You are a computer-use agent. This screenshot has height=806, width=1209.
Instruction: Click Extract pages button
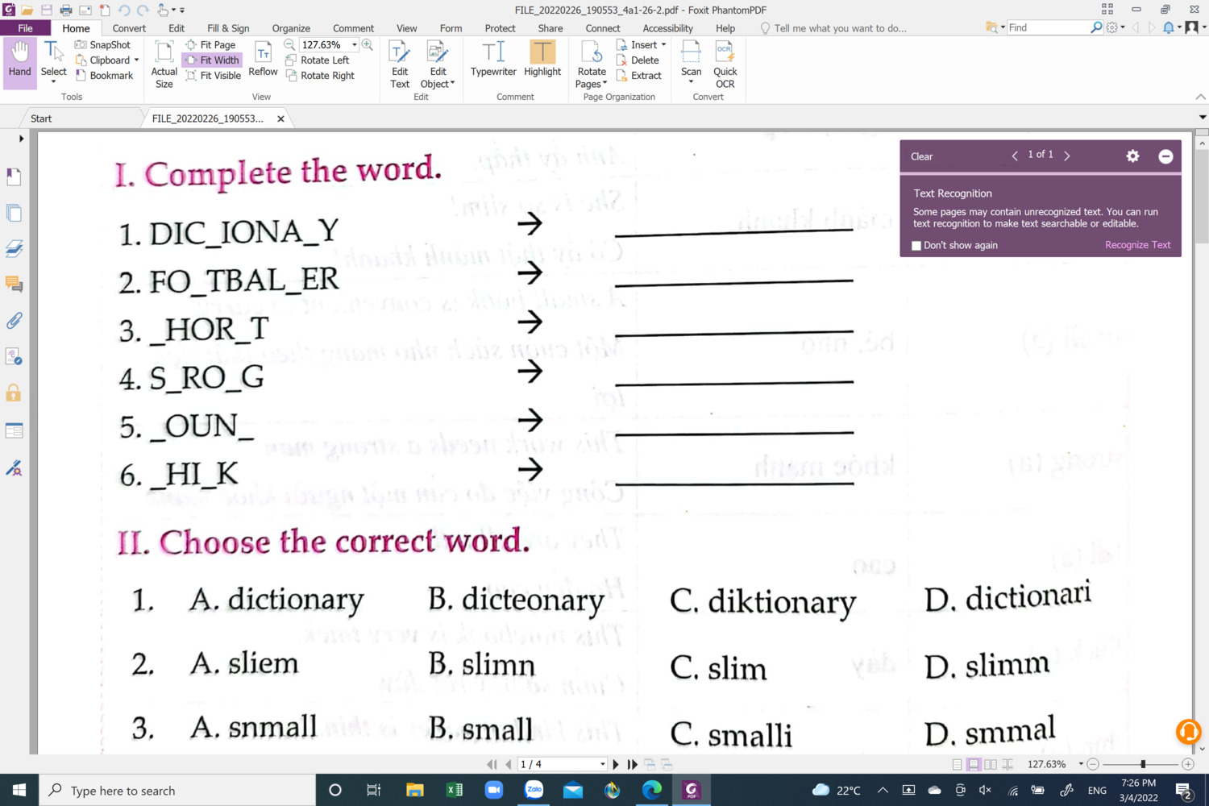[x=639, y=76]
